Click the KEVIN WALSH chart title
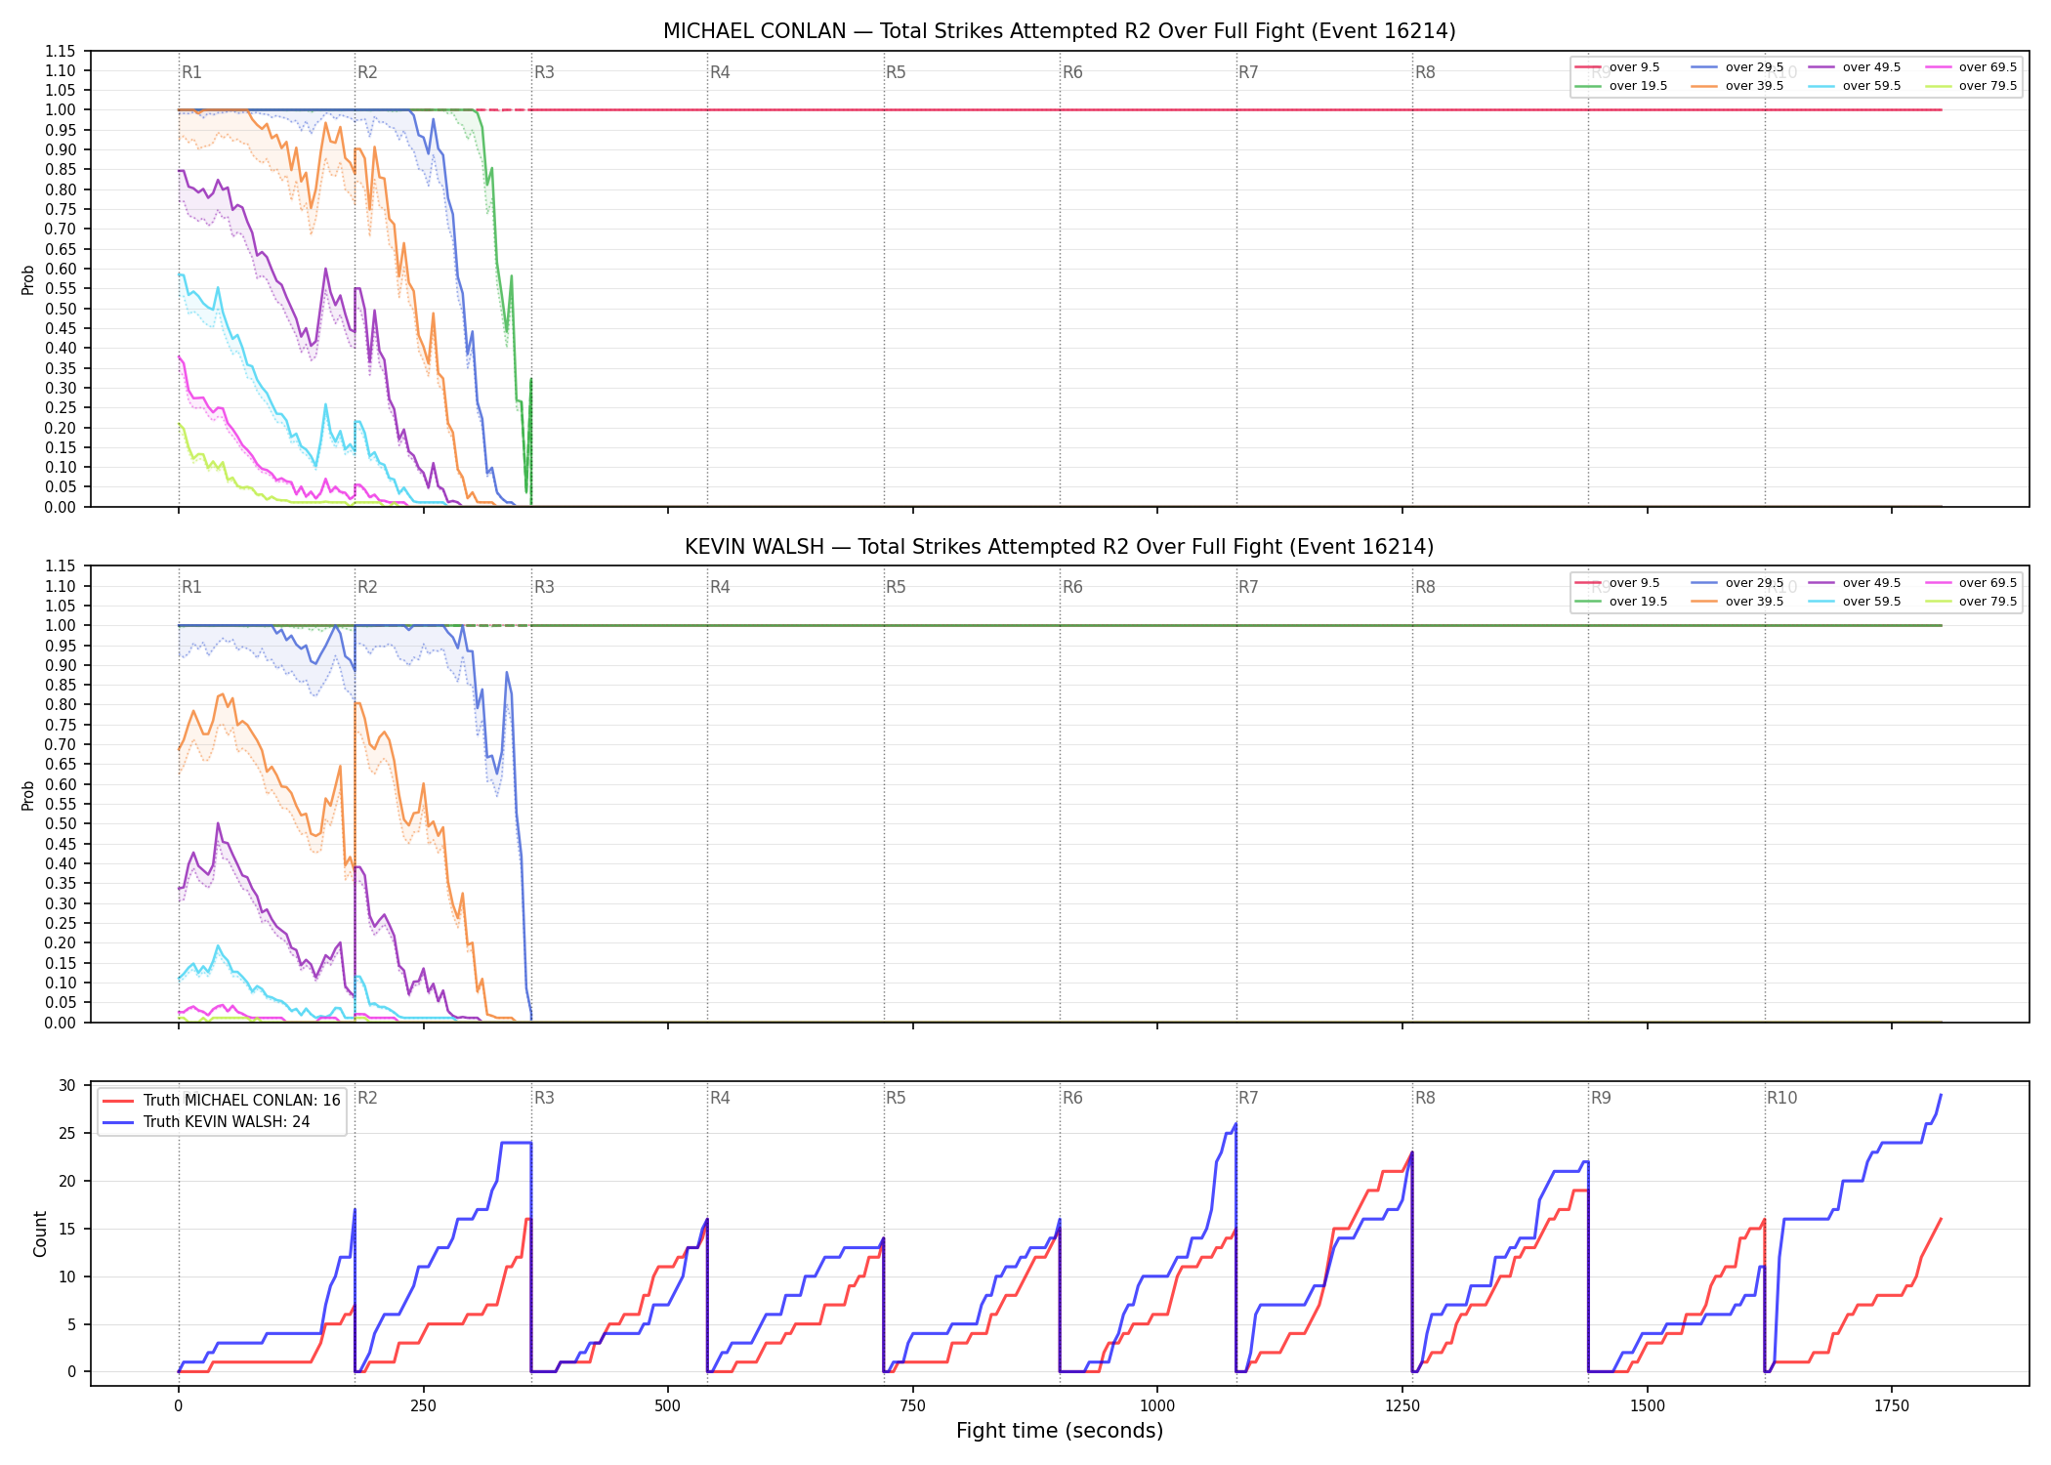This screenshot has height=1465, width=2051. (1059, 547)
